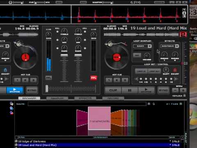Screen dimensions: 197x148
Task: Open the right deck Effects dropdown
Action: pyautogui.click(x=177, y=46)
